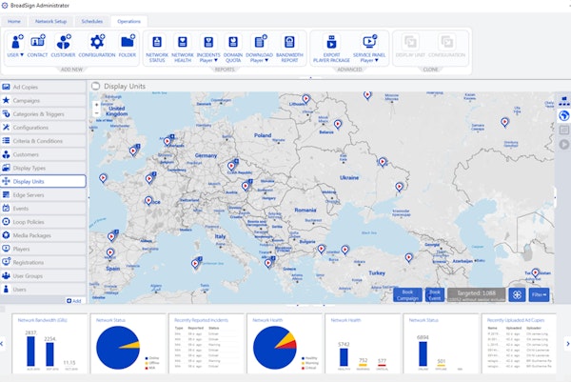Select Edge Servers in sidebar
Image resolution: width=571 pixels, height=382 pixels.
coord(43,195)
